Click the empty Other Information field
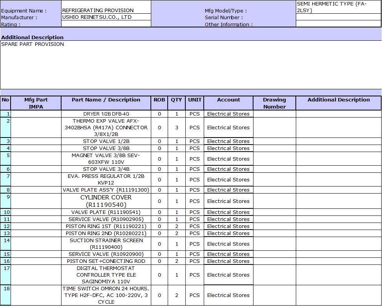The image size is (382, 306). click(x=339, y=24)
